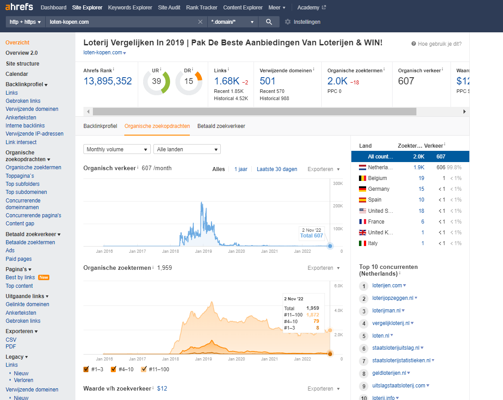Expand loterijen.com competitor dropdown
The image size is (503, 400).
tap(405, 286)
